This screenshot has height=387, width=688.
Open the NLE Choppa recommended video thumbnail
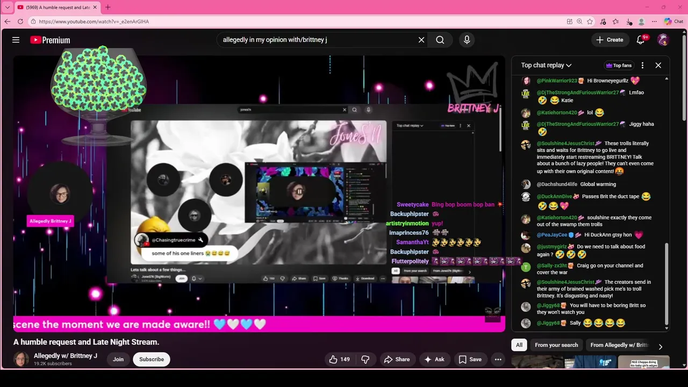pyautogui.click(x=643, y=362)
